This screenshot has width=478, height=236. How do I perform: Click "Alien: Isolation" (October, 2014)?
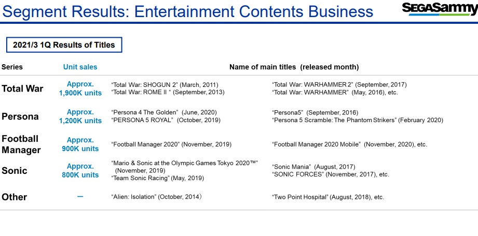[156, 197]
